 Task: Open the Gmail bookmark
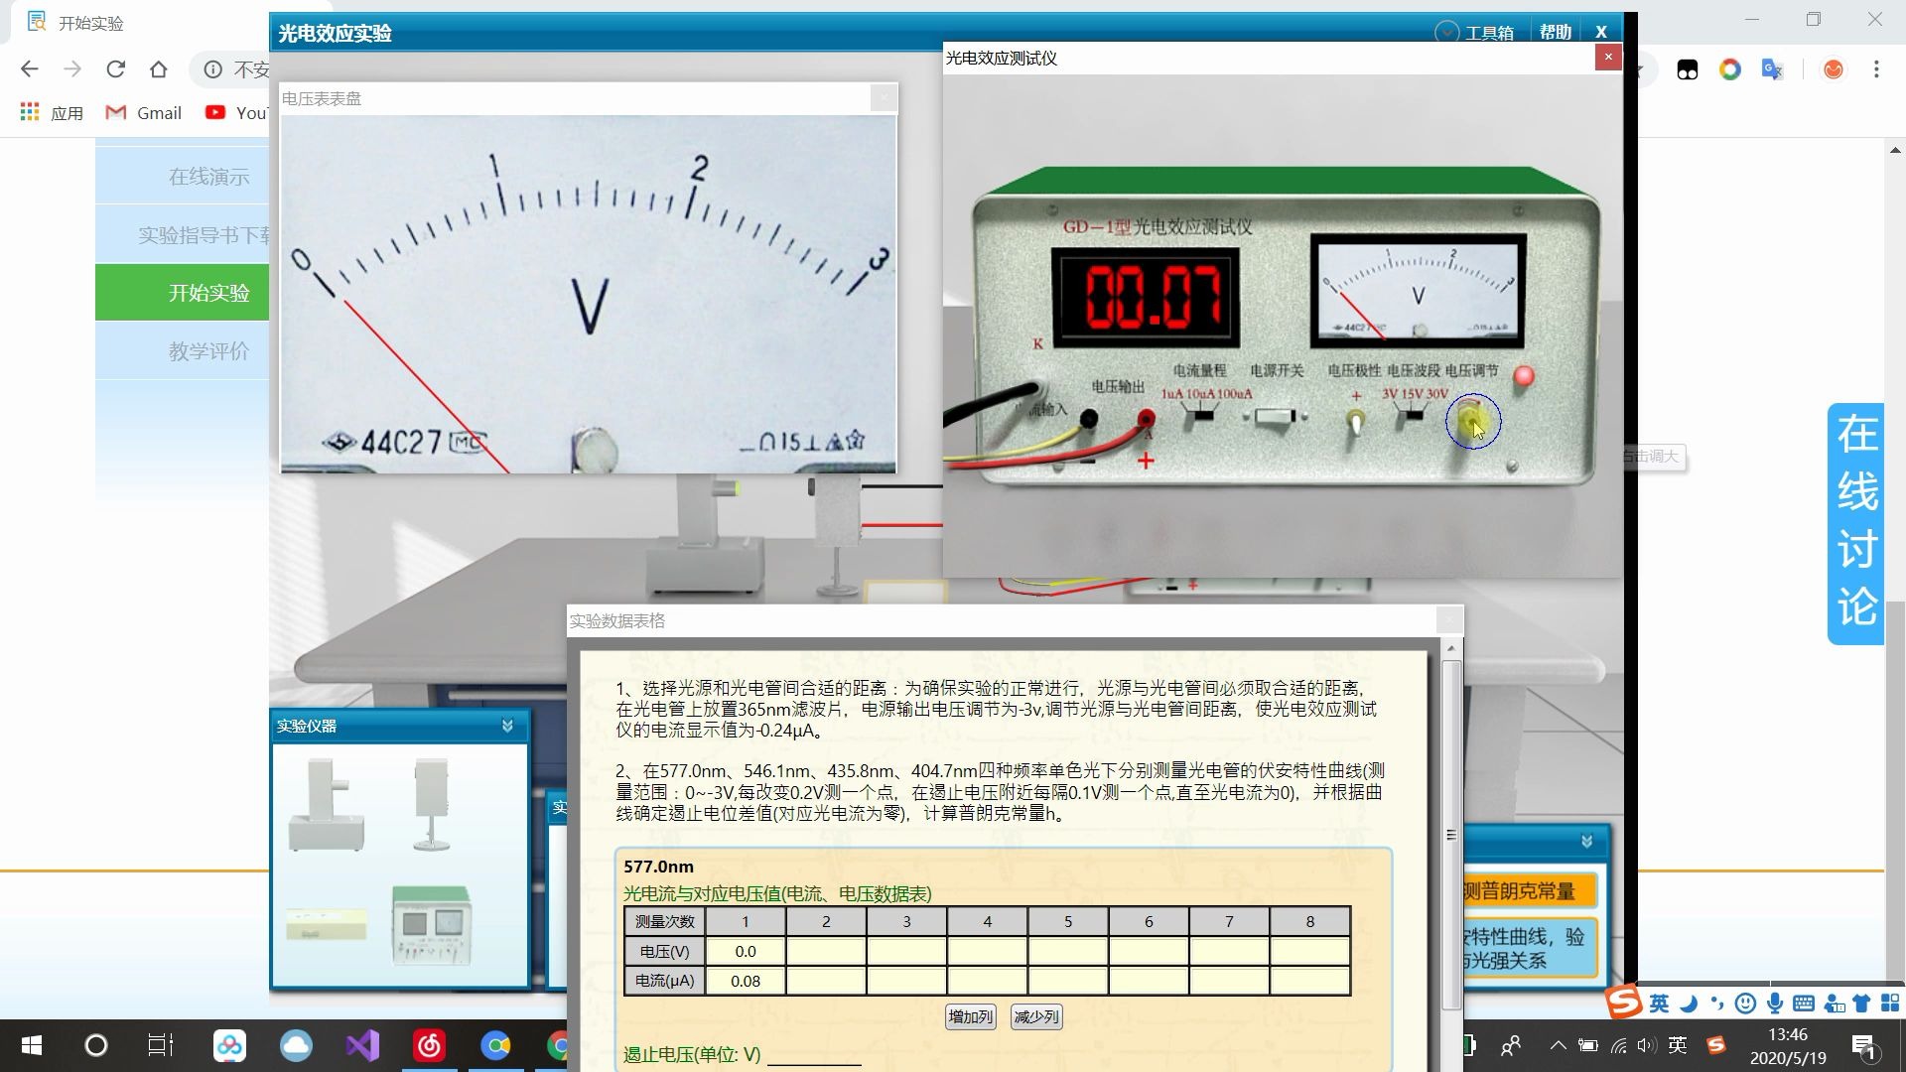pyautogui.click(x=144, y=112)
